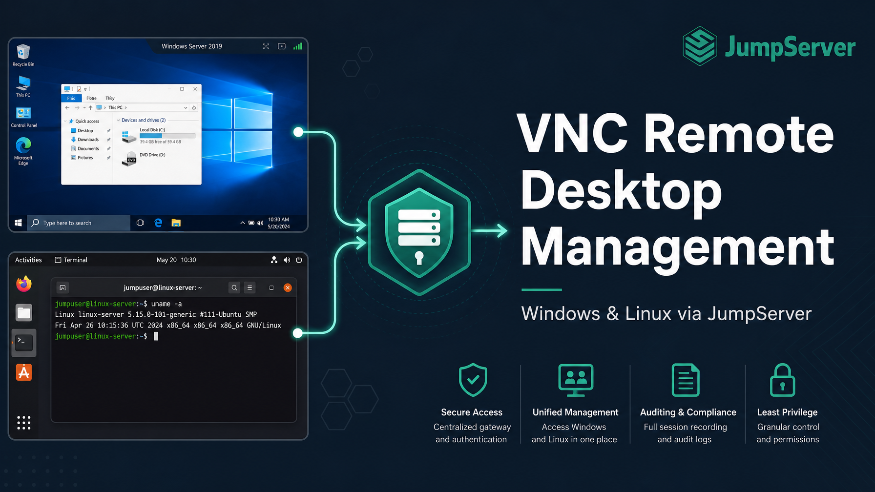Open the This PC desktop icon
This screenshot has width=875, height=492.
(23, 86)
